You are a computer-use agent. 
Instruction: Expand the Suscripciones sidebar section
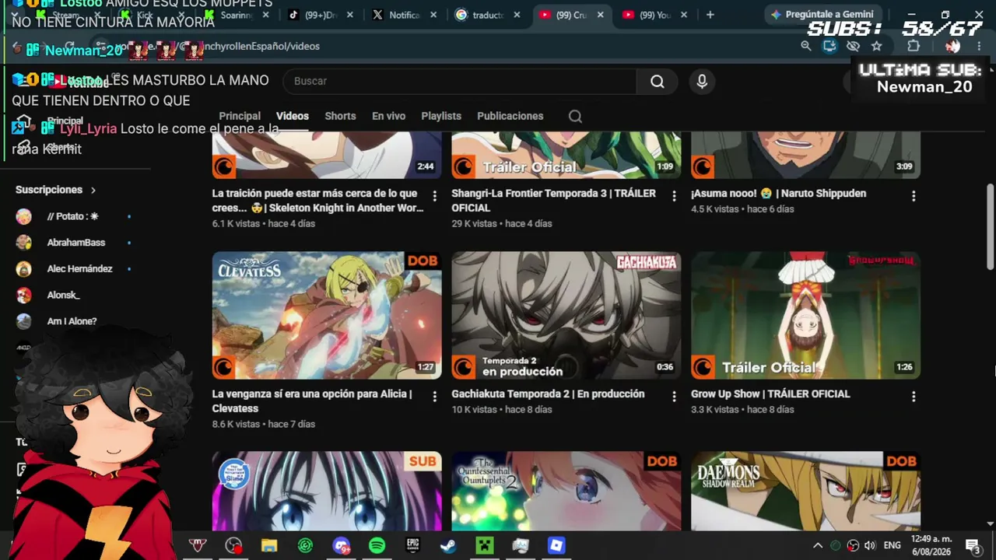[x=56, y=190]
